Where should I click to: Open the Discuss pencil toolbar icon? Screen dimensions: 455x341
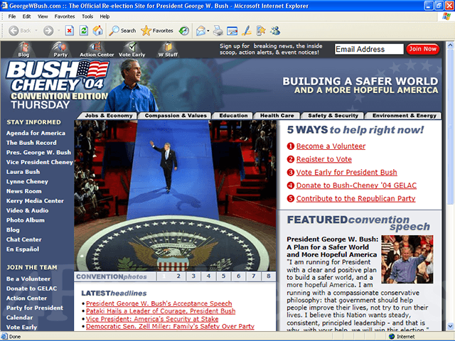coord(247,31)
